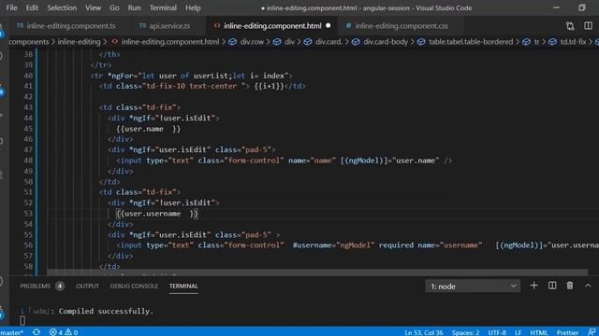Click the HTML language mode selector
Image resolution: width=599 pixels, height=336 pixels.
tap(539, 332)
